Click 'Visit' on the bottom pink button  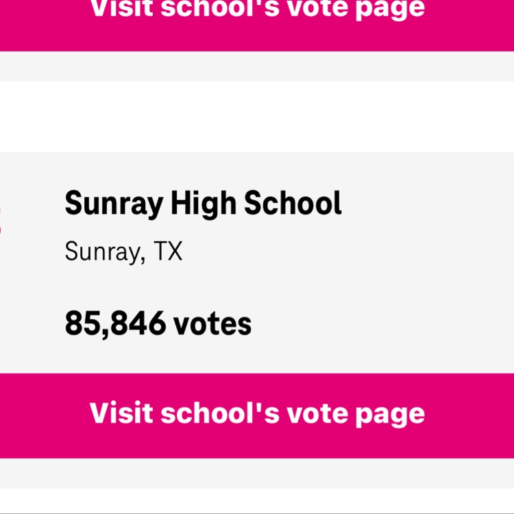(x=117, y=413)
